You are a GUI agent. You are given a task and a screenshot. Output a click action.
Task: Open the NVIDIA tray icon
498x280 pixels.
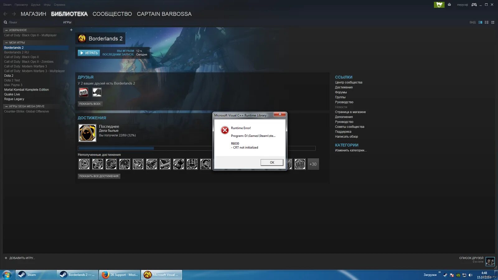[458, 275]
